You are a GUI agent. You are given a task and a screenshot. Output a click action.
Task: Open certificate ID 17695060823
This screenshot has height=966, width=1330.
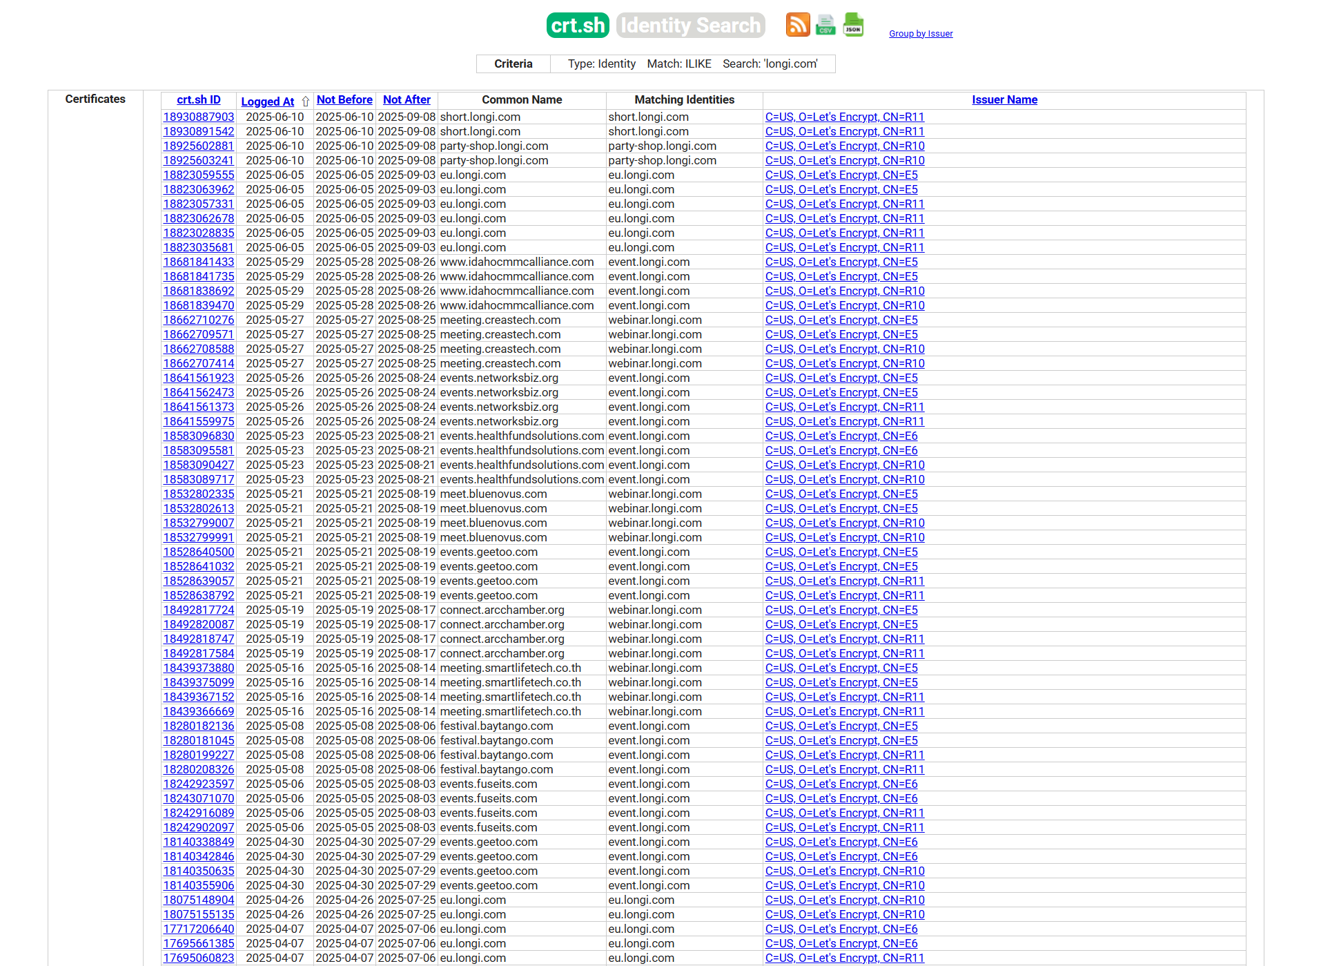(198, 958)
